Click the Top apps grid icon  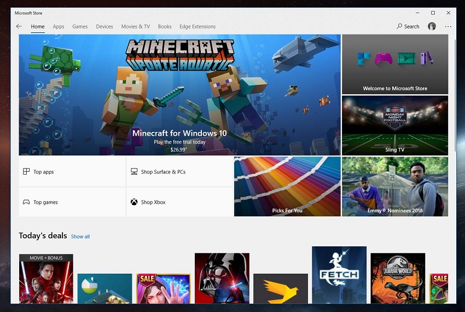click(x=26, y=172)
